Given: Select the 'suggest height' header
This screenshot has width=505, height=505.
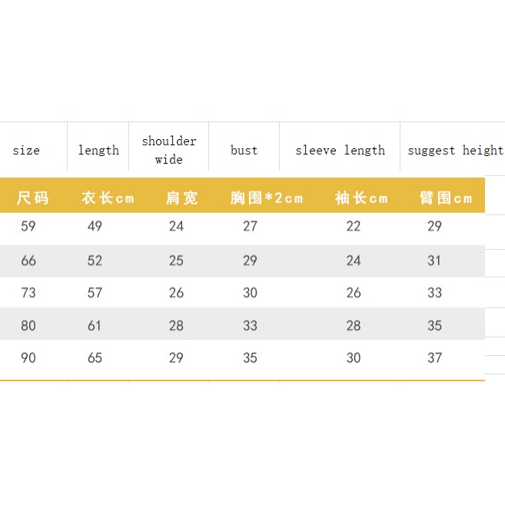Looking at the screenshot, I should (x=455, y=151).
